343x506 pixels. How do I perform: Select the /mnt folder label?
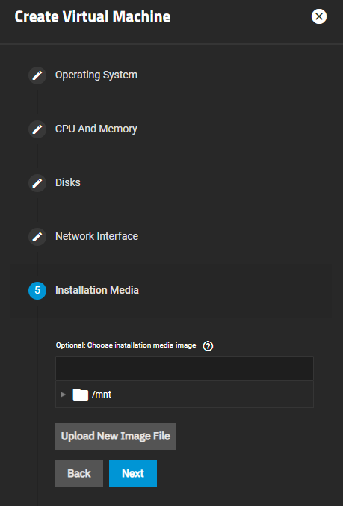(x=102, y=395)
